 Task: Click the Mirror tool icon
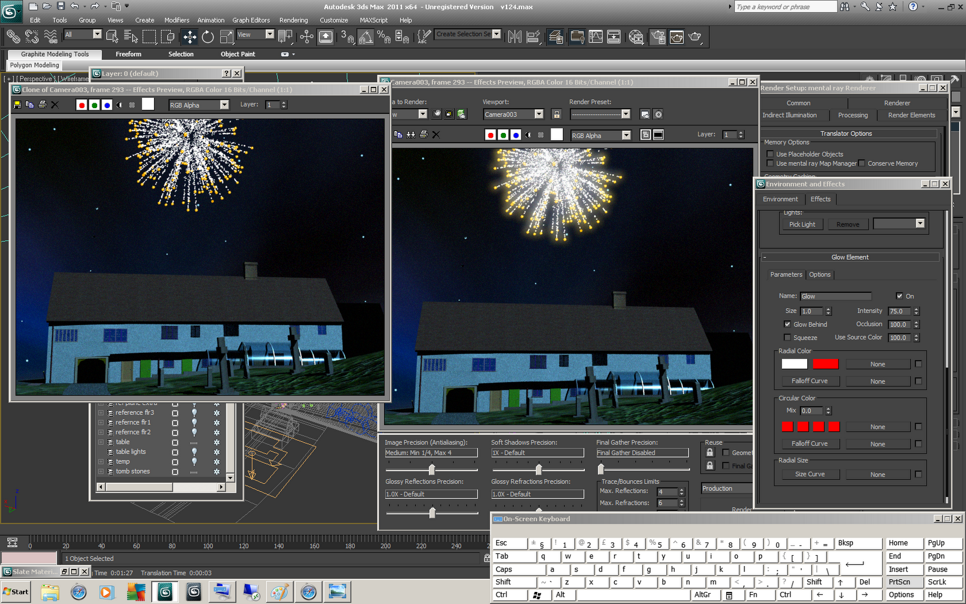point(514,37)
